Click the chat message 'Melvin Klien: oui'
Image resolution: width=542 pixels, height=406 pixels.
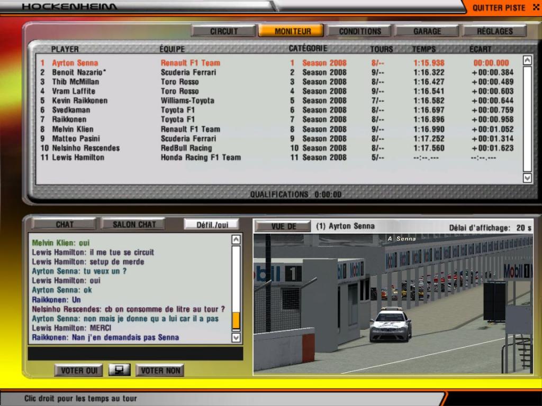[61, 243]
